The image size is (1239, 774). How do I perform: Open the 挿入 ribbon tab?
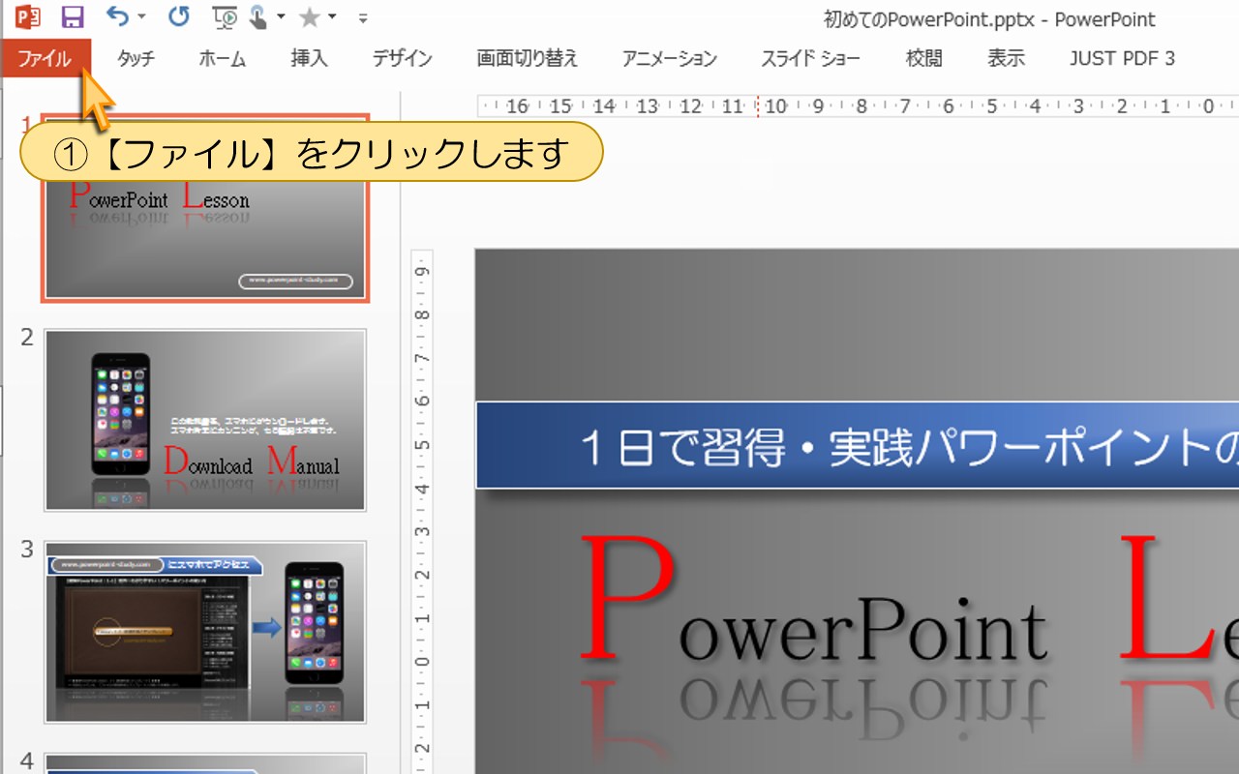click(x=310, y=58)
